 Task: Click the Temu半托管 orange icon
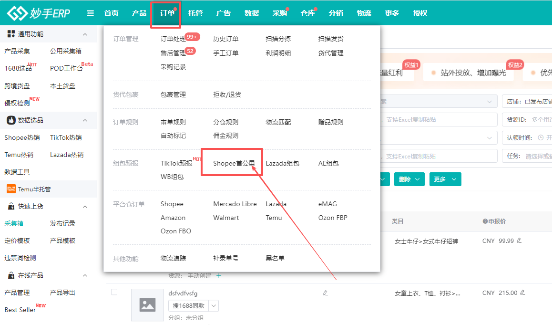tap(11, 189)
